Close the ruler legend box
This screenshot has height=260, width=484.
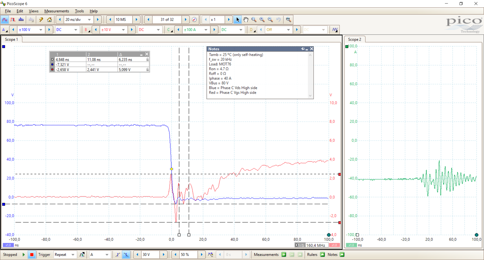(x=147, y=54)
